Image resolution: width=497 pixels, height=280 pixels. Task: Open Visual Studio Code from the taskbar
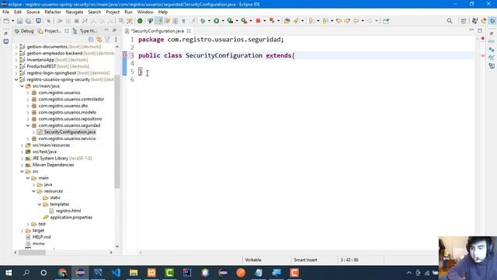click(116, 273)
